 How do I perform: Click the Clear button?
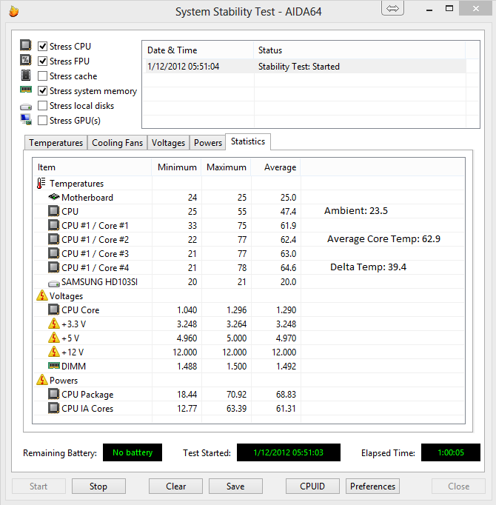[x=176, y=486]
